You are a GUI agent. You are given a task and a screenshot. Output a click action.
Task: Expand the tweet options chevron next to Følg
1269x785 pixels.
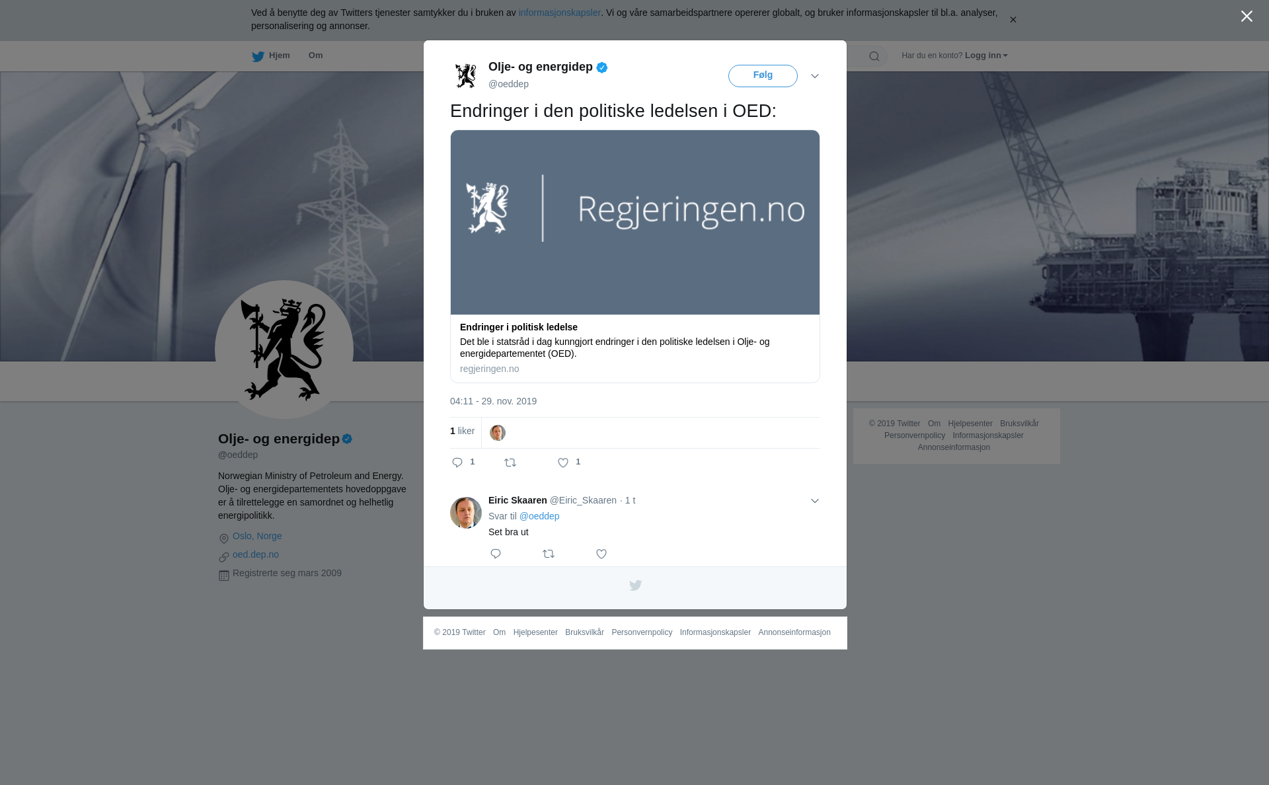tap(815, 76)
